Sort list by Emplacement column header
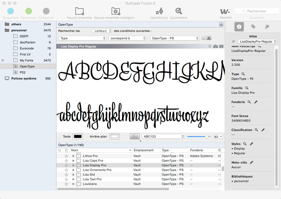 coord(146,150)
